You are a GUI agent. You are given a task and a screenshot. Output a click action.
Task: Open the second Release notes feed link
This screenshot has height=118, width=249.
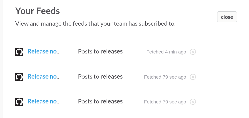point(43,77)
